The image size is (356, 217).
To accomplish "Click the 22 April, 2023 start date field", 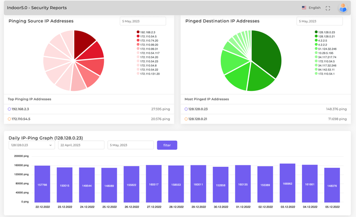I will 81,145.
